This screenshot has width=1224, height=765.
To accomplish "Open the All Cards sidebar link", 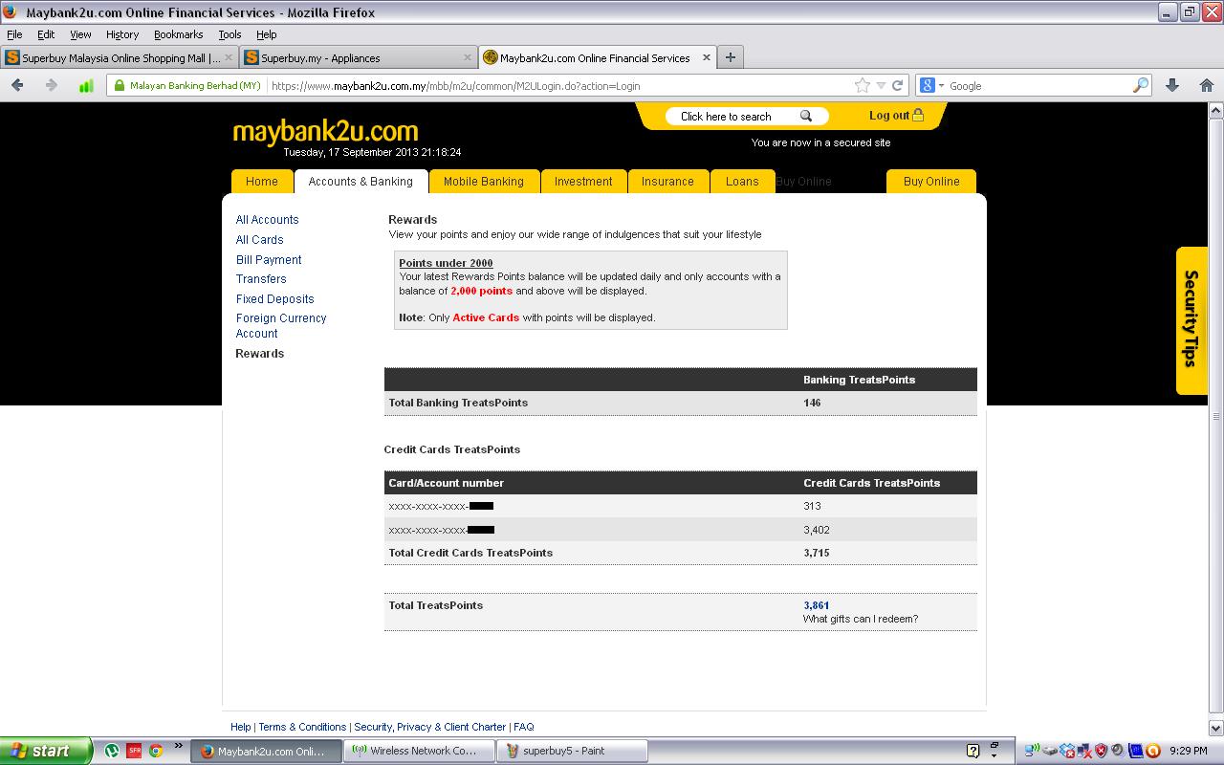I will click(260, 240).
